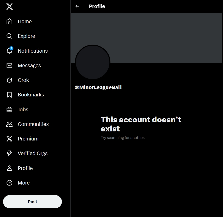The width and height of the screenshot is (223, 217).
Task: Click the Communities people icon
Action: [9, 124]
